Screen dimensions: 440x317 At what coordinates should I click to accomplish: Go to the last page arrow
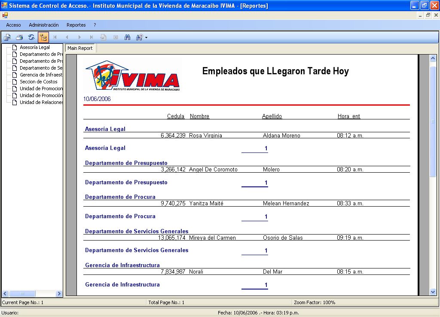tap(91, 37)
